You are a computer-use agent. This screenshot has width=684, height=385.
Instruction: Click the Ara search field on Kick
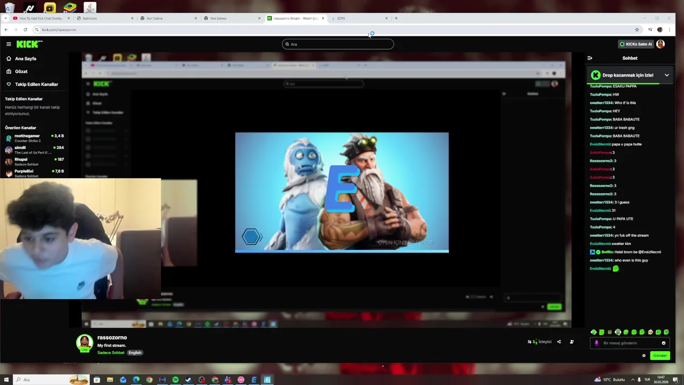338,44
